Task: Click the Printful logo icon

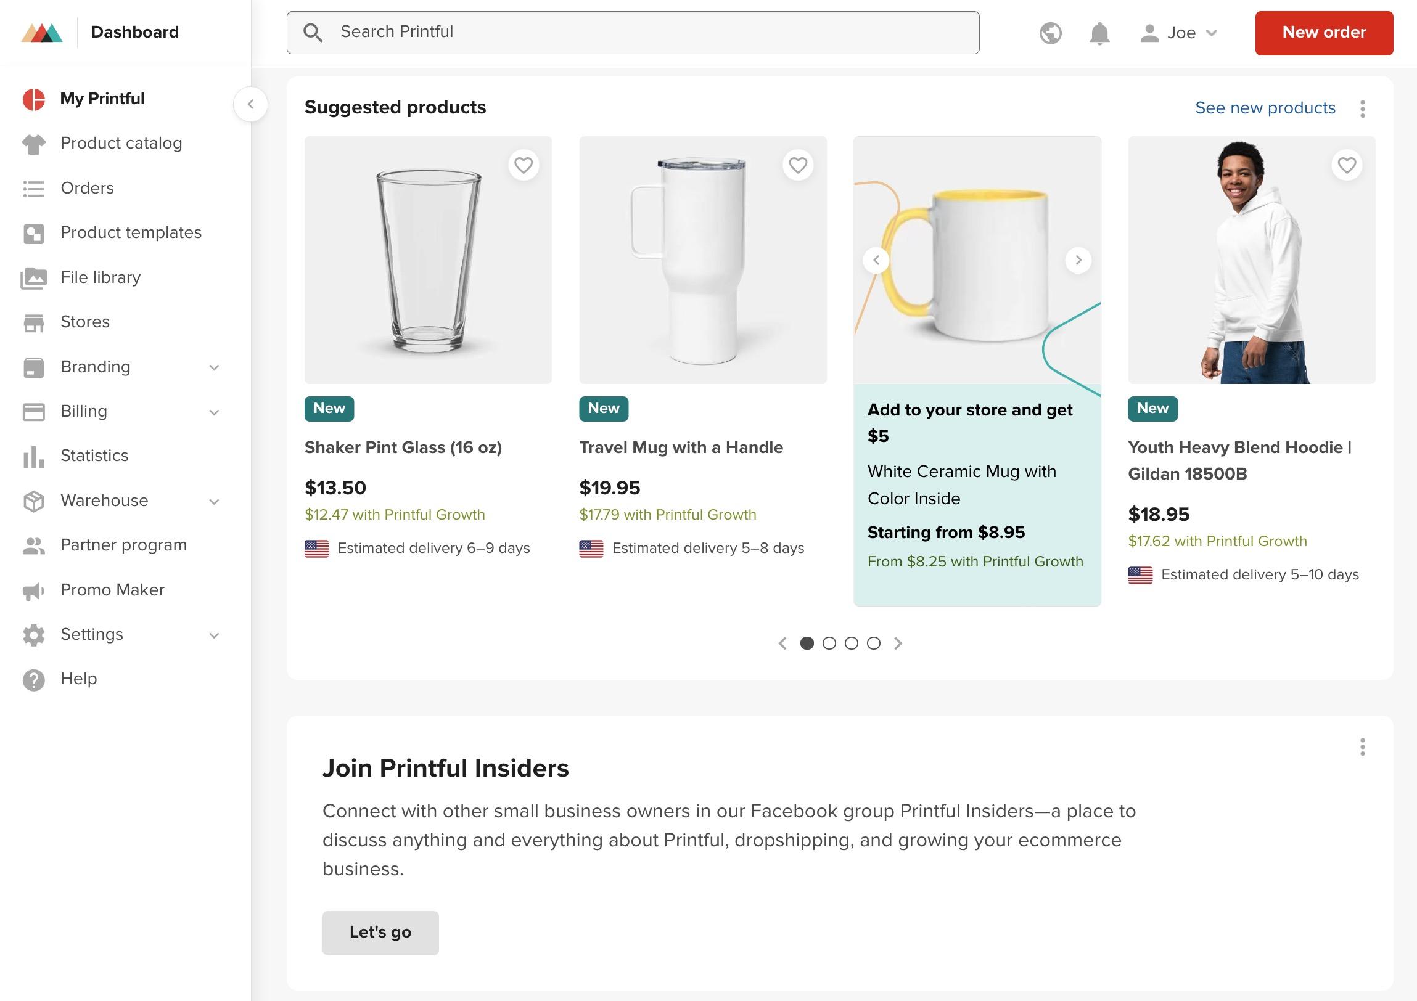Action: coord(42,32)
